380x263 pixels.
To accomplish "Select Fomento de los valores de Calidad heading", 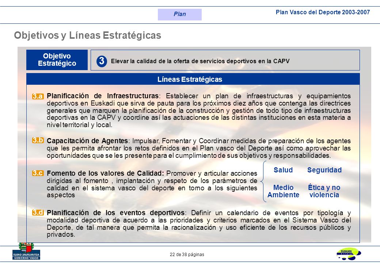I will tap(105, 174).
